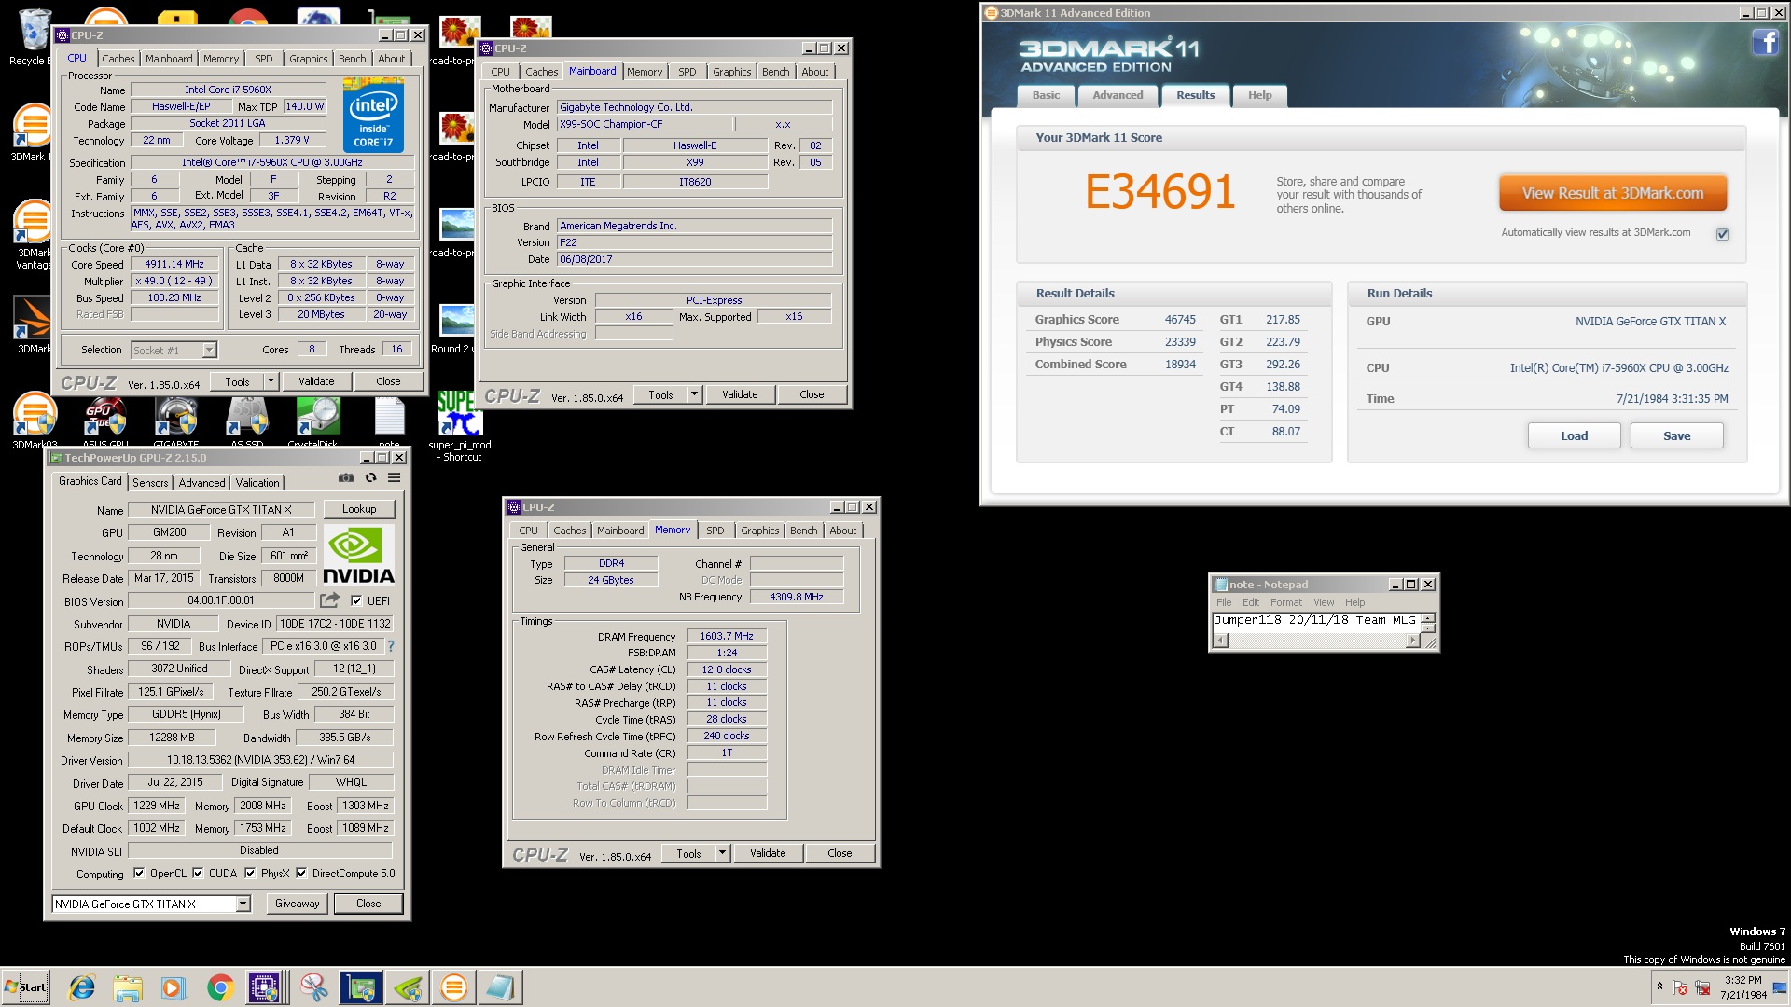Click Validate in the Memory CPU-Z window

click(768, 853)
